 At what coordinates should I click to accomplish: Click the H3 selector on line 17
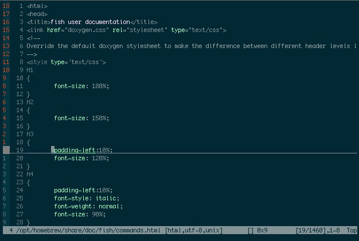click(30, 134)
